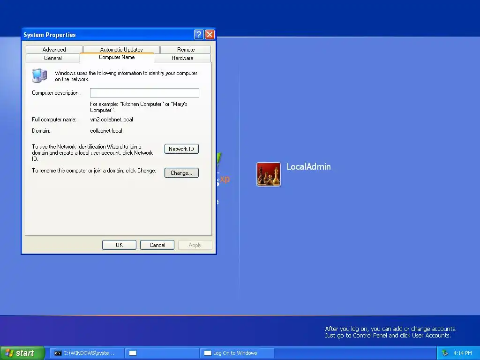This screenshot has width=480, height=360.
Task: Click the system tray network icon
Action: tap(445, 353)
